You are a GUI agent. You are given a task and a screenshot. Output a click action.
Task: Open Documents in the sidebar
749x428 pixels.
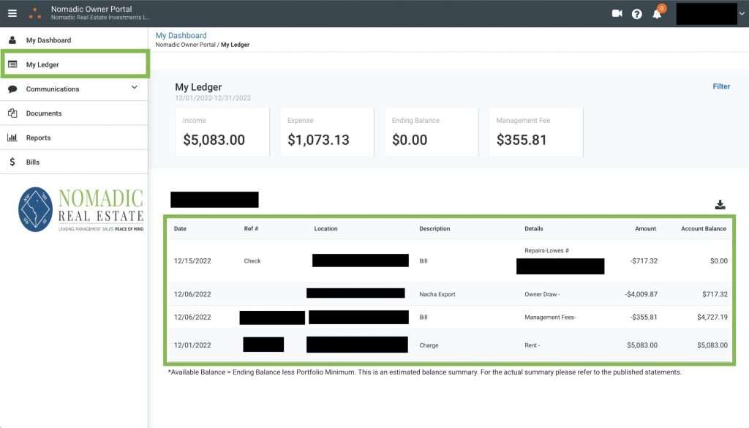click(x=44, y=113)
